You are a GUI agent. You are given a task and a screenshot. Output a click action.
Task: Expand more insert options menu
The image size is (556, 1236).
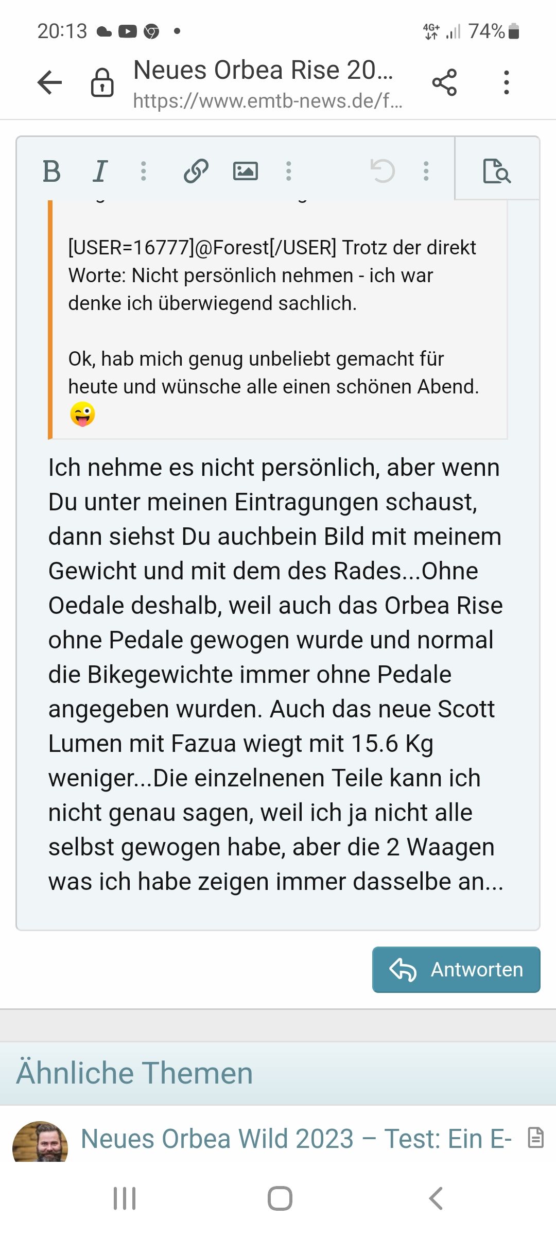289,171
